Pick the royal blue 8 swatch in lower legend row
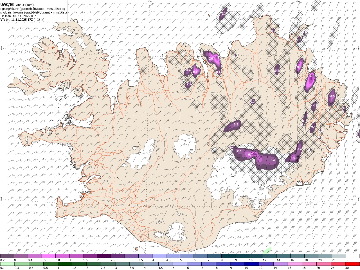The height and width of the screenshot is (270, 360). [x=223, y=264]
